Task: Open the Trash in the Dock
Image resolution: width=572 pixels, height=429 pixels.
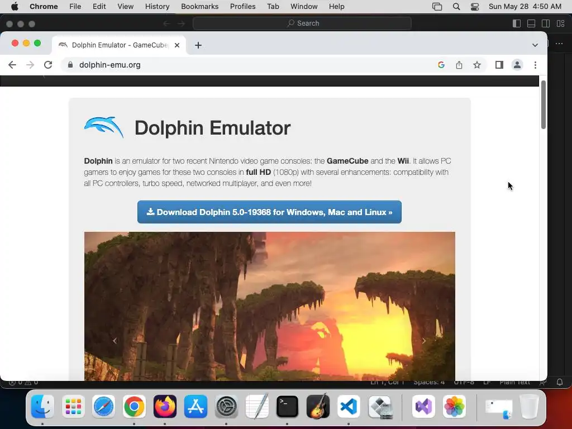Action: [529, 407]
